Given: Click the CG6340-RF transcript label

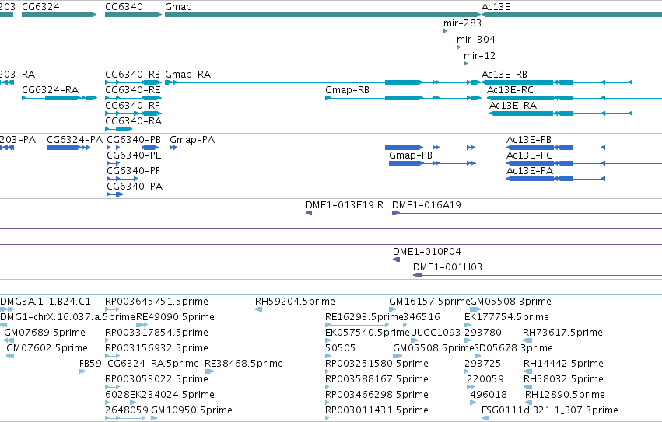Looking at the screenshot, I should tap(132, 106).
